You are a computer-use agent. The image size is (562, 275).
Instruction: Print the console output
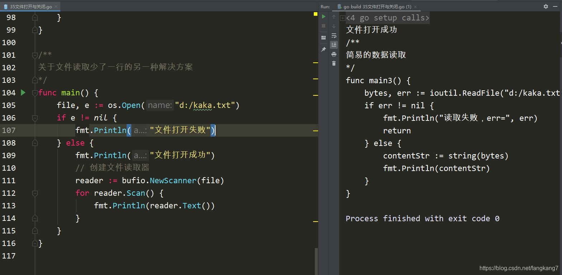[334, 54]
